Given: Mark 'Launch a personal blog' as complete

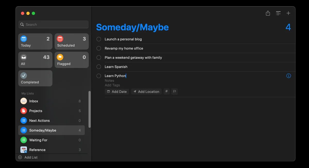Looking at the screenshot, I should click(x=99, y=39).
